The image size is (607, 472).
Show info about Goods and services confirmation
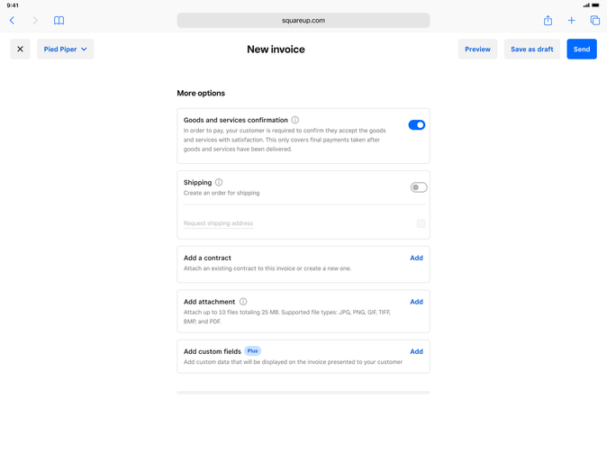pos(295,120)
